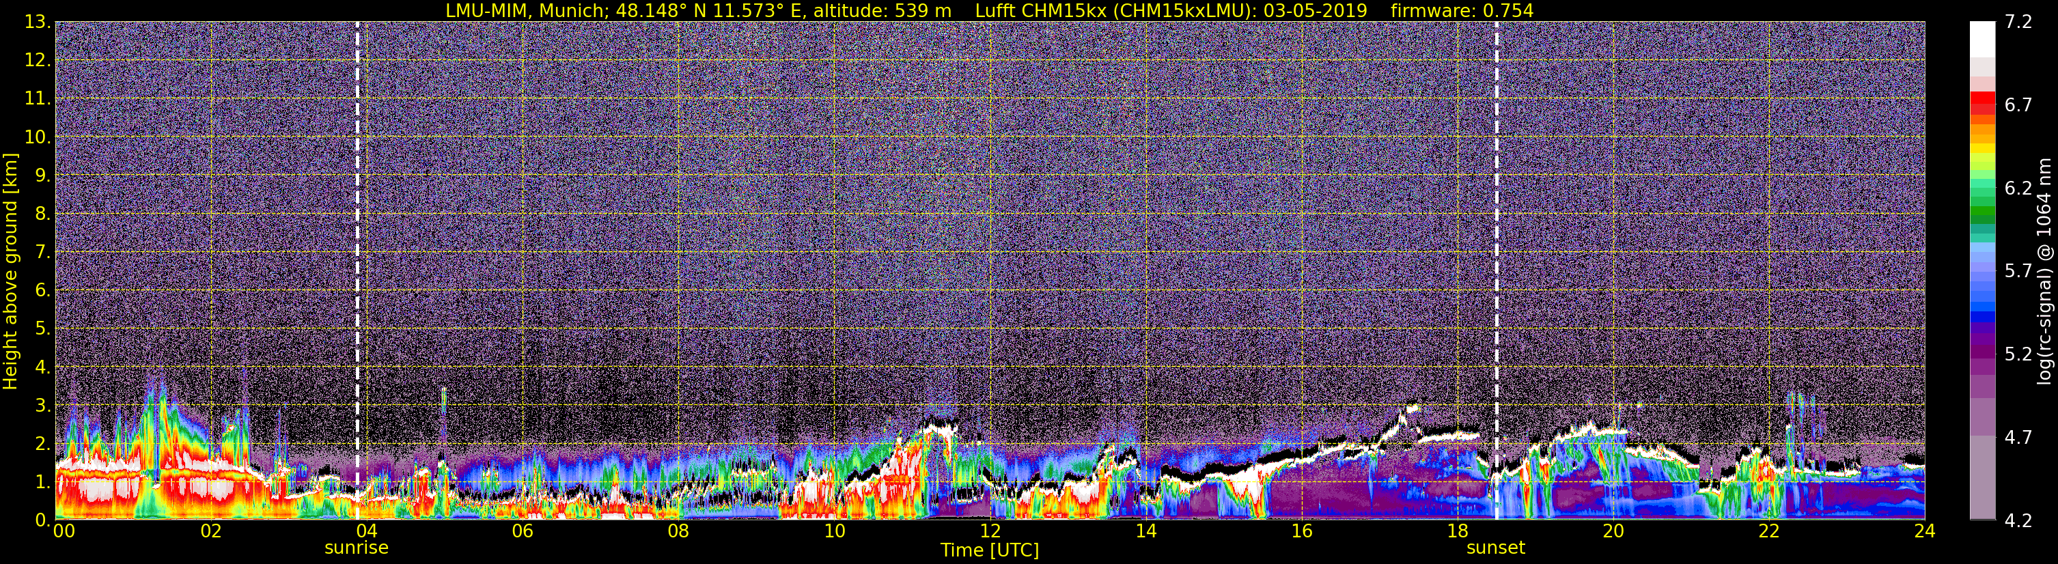Click the 'sunset' label below the time axis

point(1496,548)
